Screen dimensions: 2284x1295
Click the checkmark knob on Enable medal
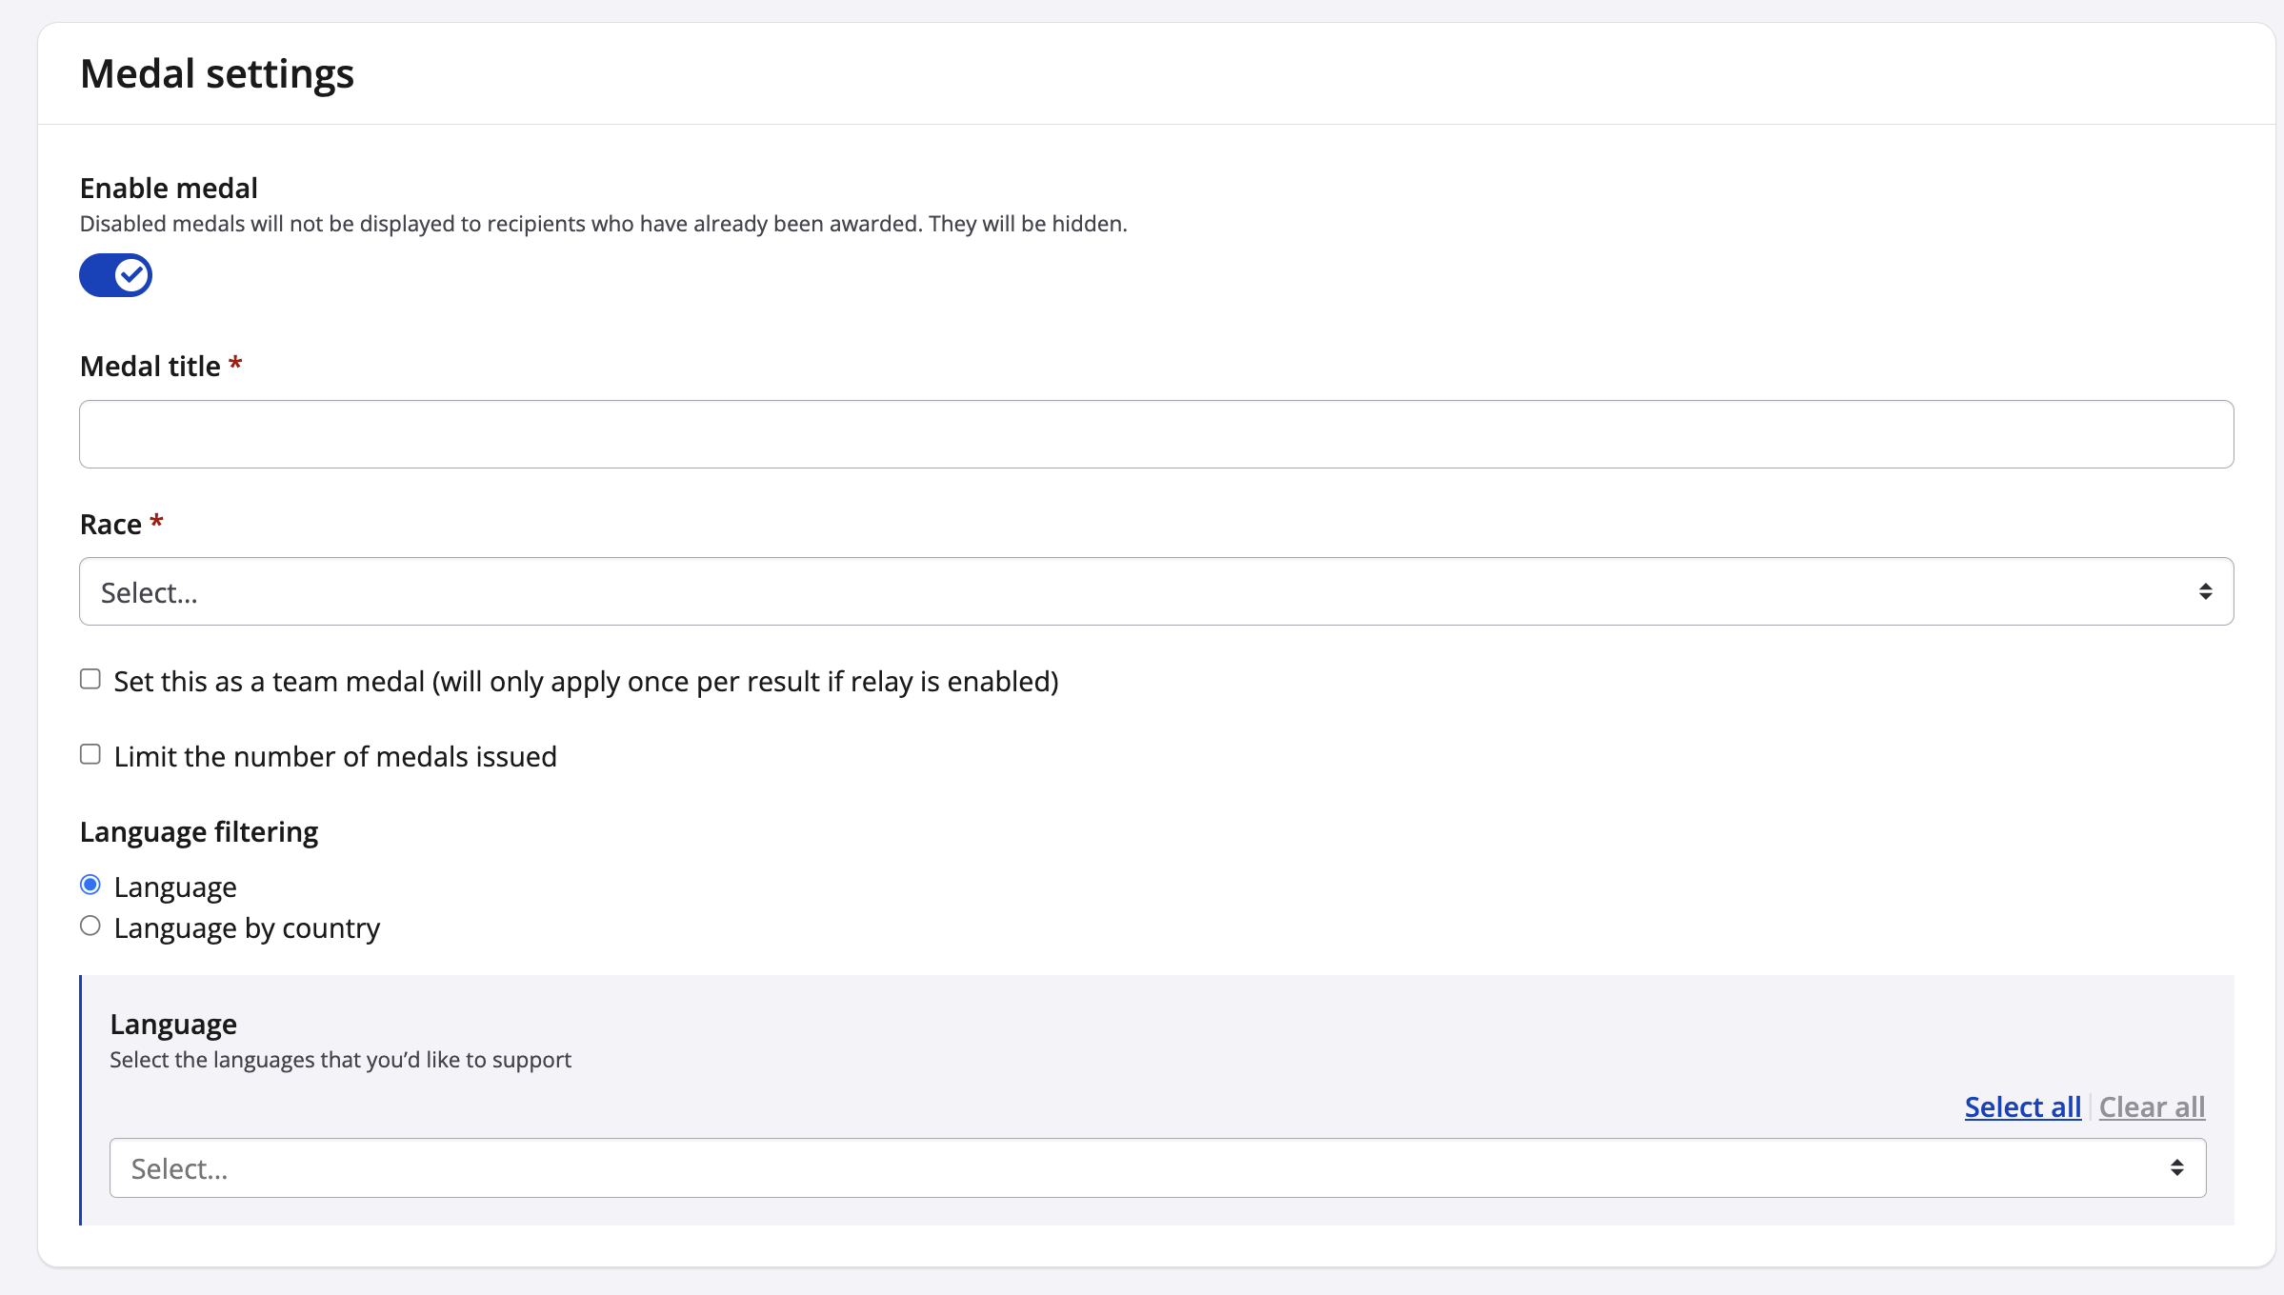pos(131,275)
